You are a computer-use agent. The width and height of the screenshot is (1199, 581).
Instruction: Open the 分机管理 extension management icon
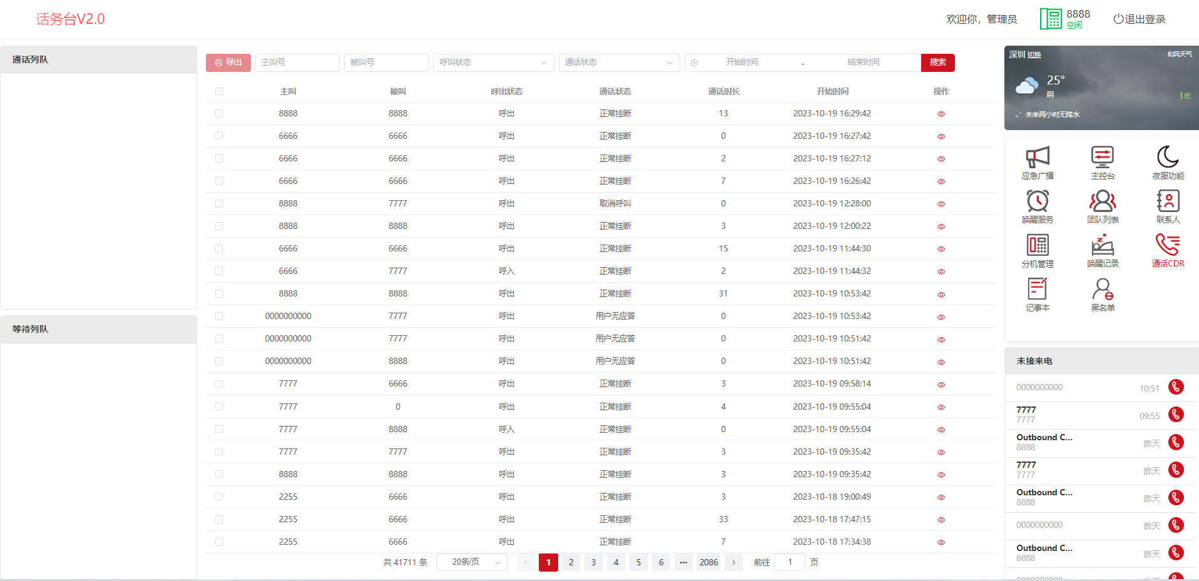point(1037,245)
